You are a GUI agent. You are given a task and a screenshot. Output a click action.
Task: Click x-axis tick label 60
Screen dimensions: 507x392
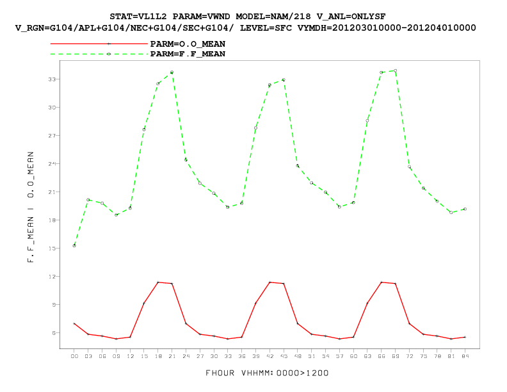coord(353,356)
